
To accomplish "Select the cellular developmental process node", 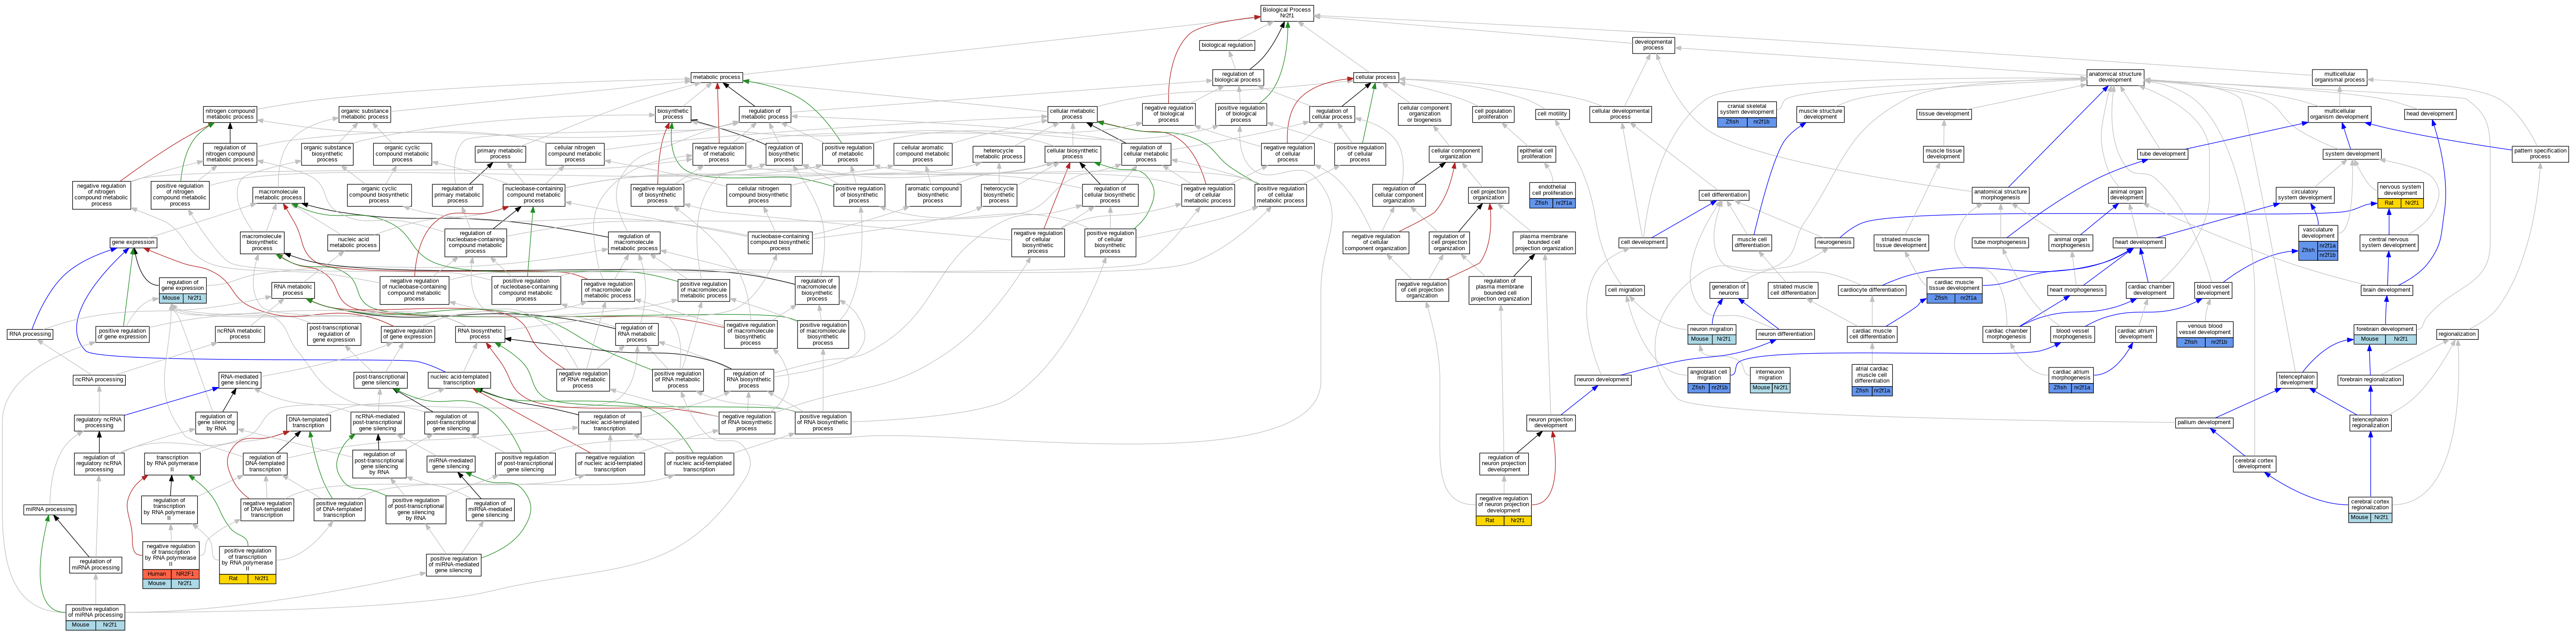I will tap(1620, 114).
